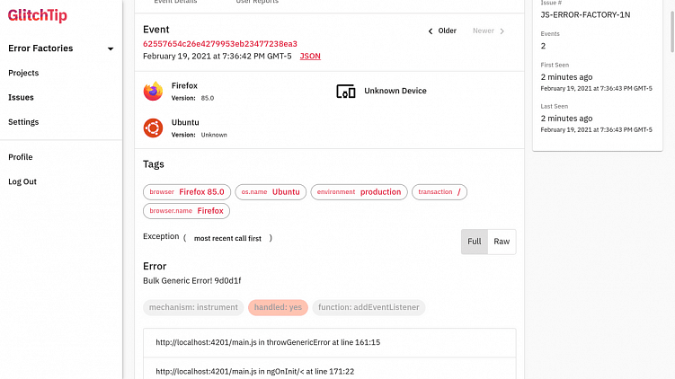Click the Firefox browser icon
The width and height of the screenshot is (675, 379).
[x=153, y=91]
